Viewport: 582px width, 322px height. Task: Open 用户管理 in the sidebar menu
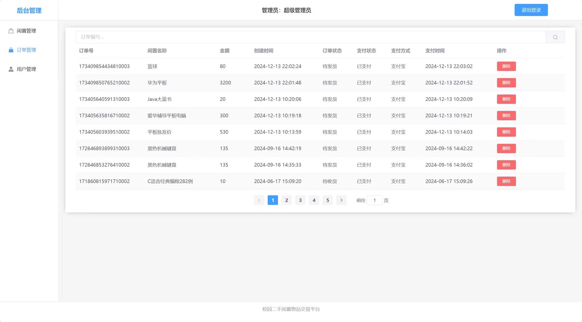tap(26, 69)
